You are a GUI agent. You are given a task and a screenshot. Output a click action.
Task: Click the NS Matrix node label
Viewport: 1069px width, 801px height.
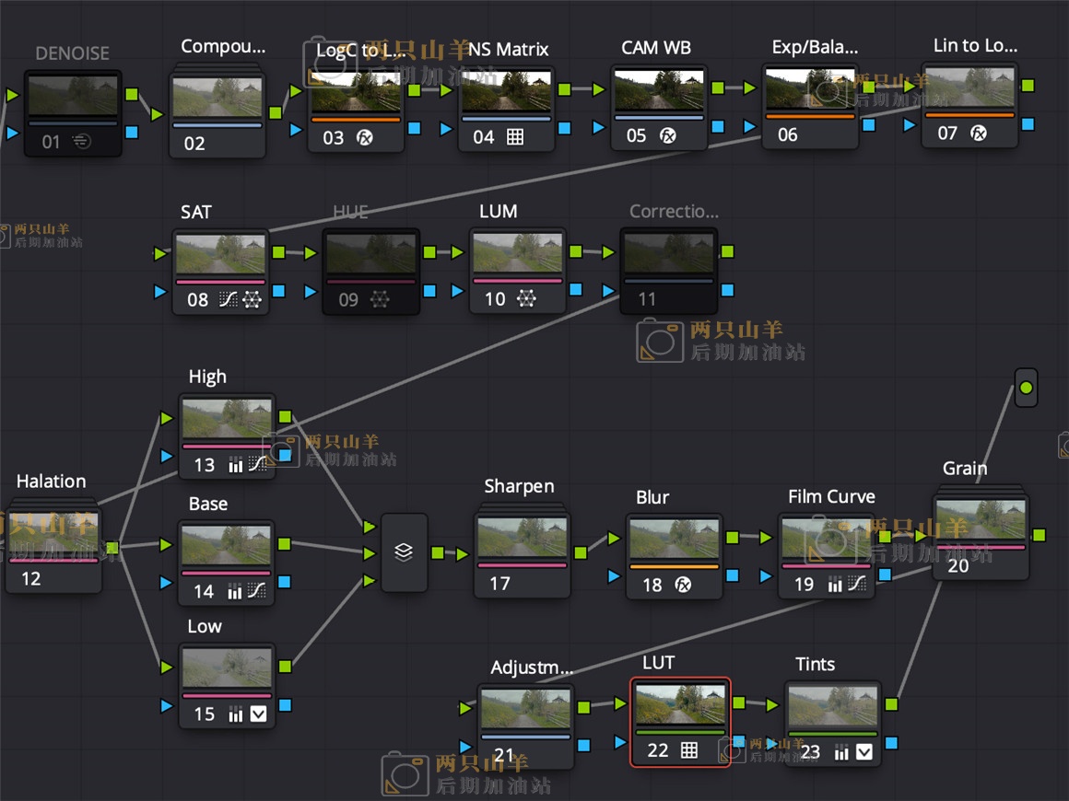pyautogui.click(x=508, y=49)
